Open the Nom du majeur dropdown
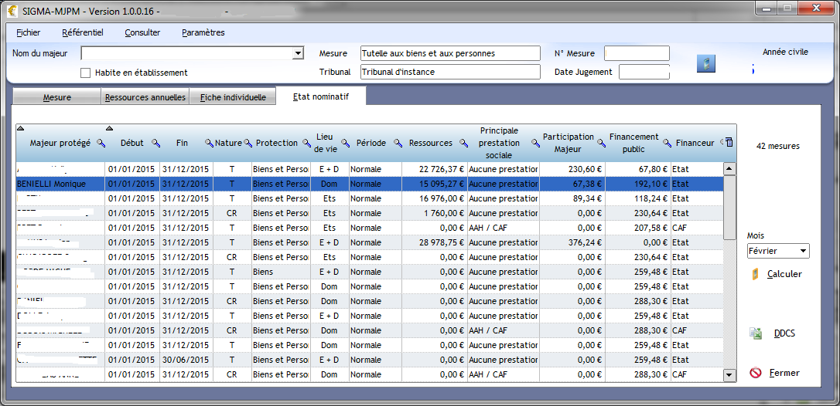This screenshot has width=840, height=406. pos(298,53)
